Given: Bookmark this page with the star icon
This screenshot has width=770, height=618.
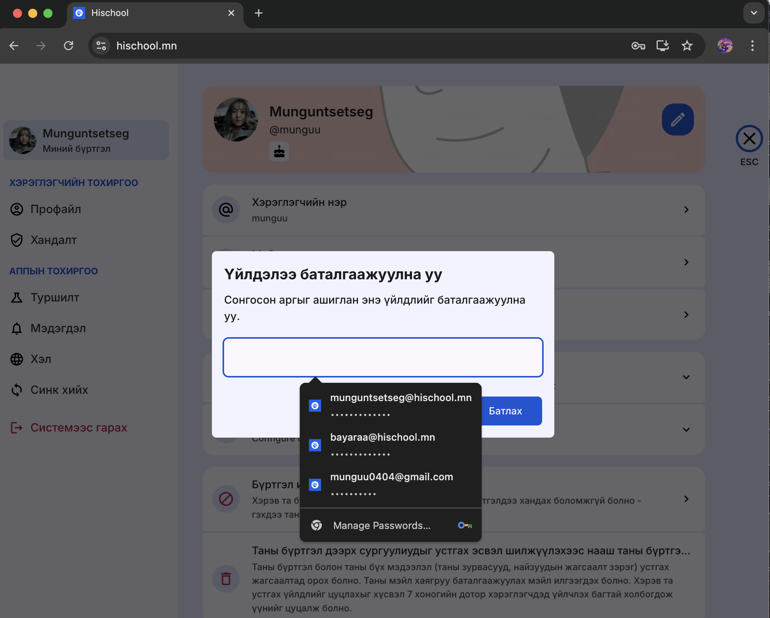Looking at the screenshot, I should click(687, 46).
